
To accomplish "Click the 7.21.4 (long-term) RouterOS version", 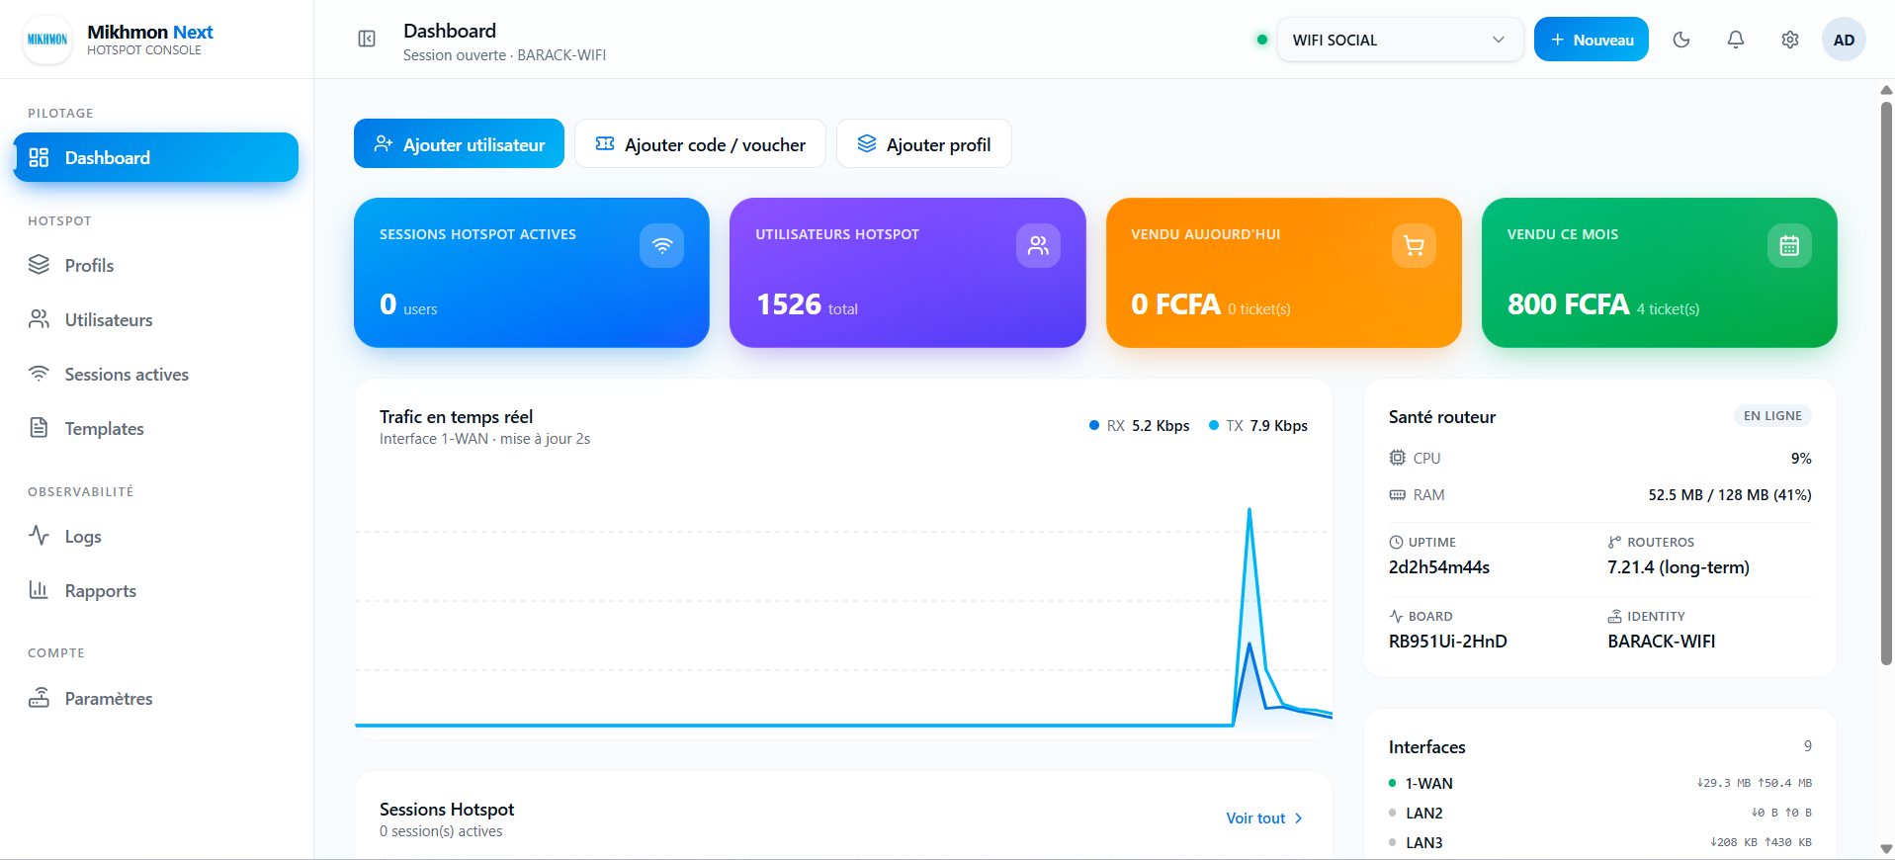I will 1678,566.
